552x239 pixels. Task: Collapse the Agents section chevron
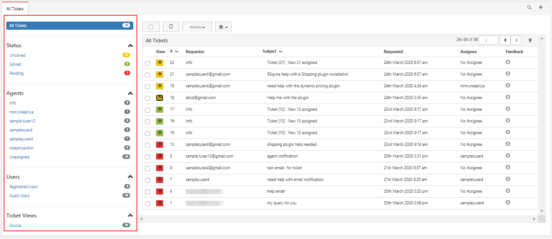130,93
